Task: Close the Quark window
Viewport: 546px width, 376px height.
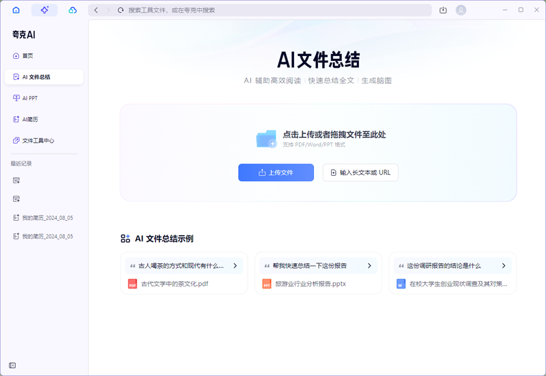Action: point(536,10)
